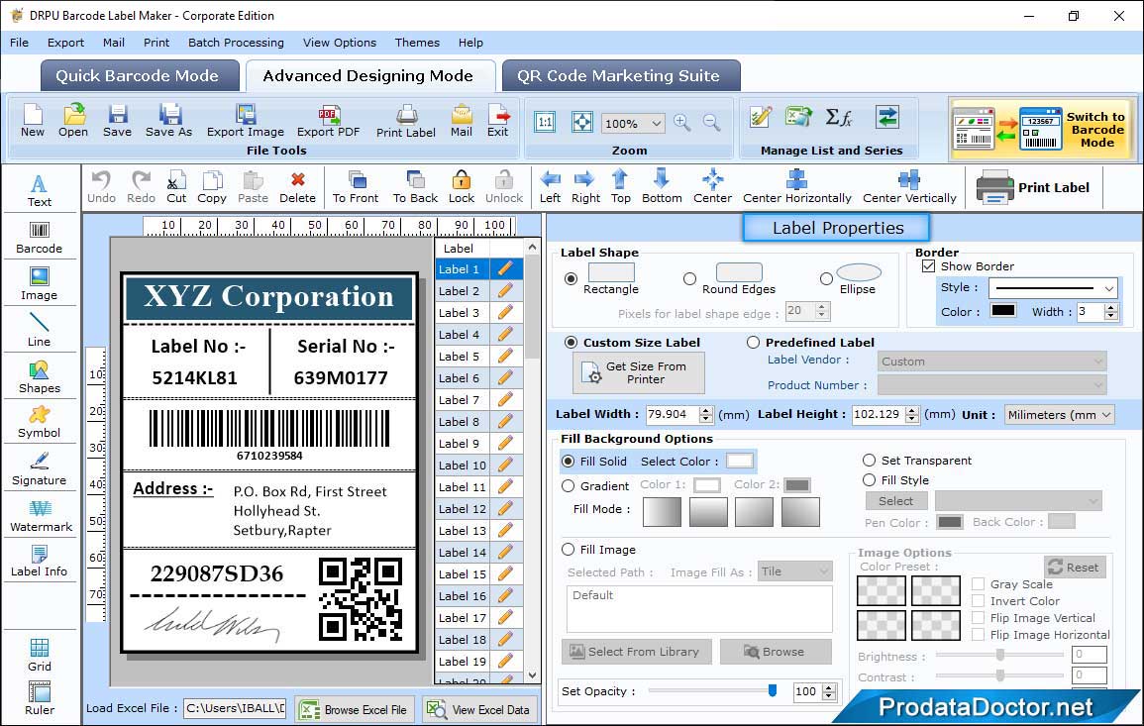The image size is (1144, 726).
Task: Click View Excel Data button
Action: 479,709
